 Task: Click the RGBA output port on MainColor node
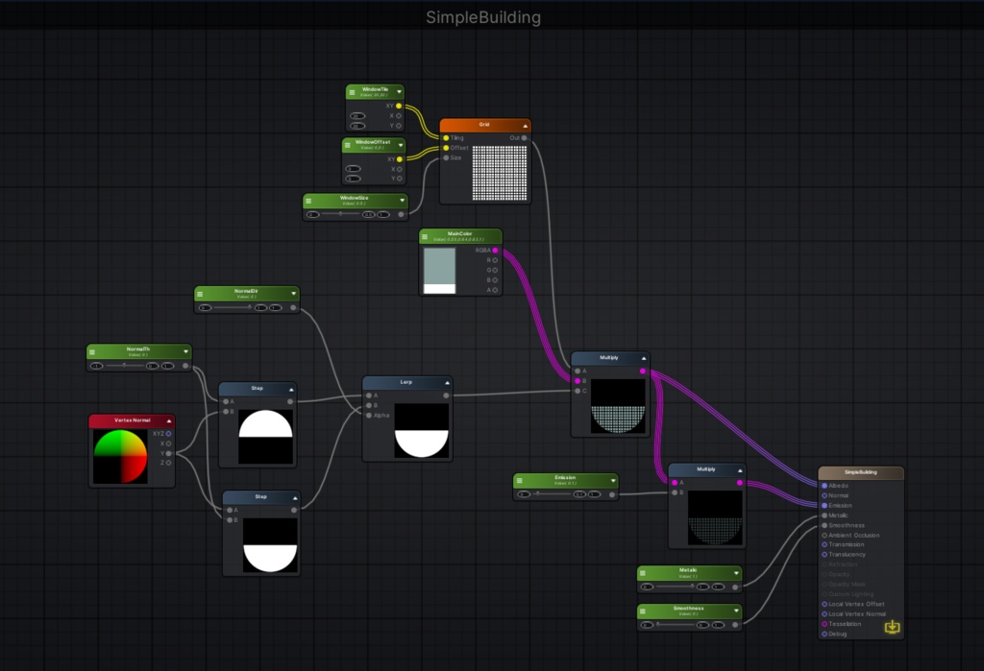(x=497, y=251)
